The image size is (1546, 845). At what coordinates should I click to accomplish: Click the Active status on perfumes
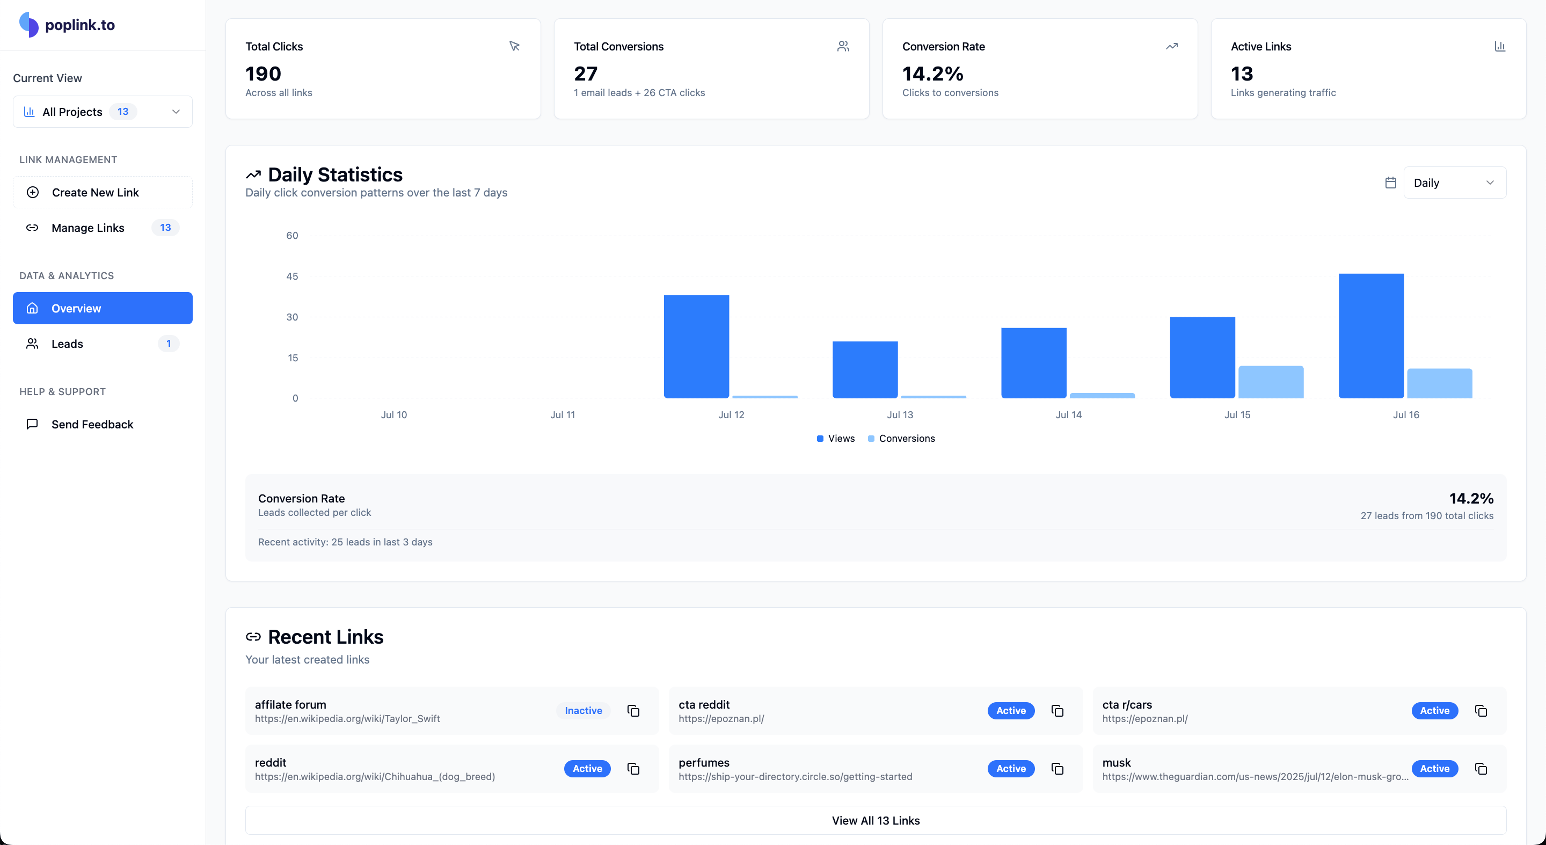coord(1011,769)
